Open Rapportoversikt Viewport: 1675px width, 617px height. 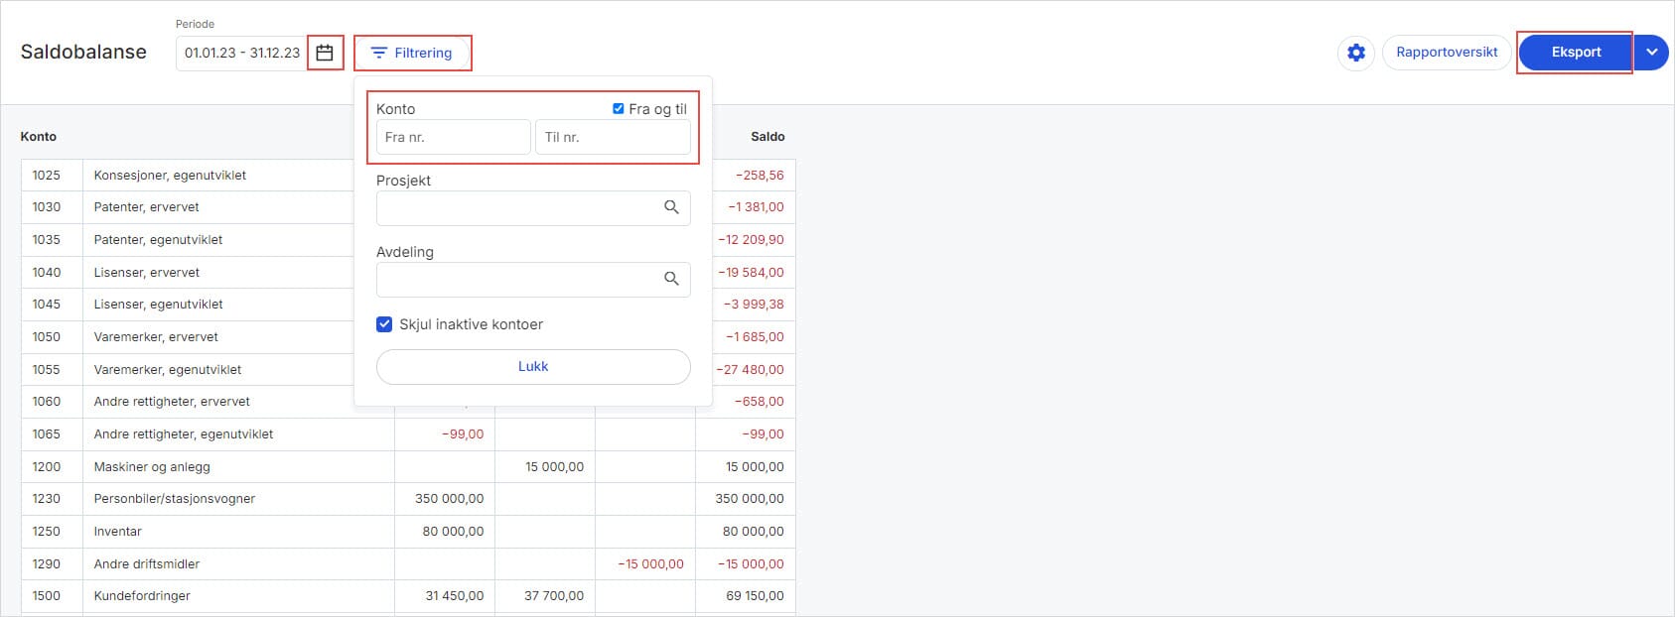pyautogui.click(x=1446, y=53)
